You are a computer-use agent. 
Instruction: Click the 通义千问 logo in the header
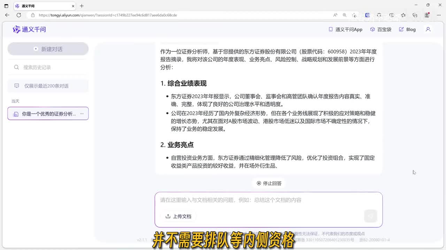click(29, 30)
